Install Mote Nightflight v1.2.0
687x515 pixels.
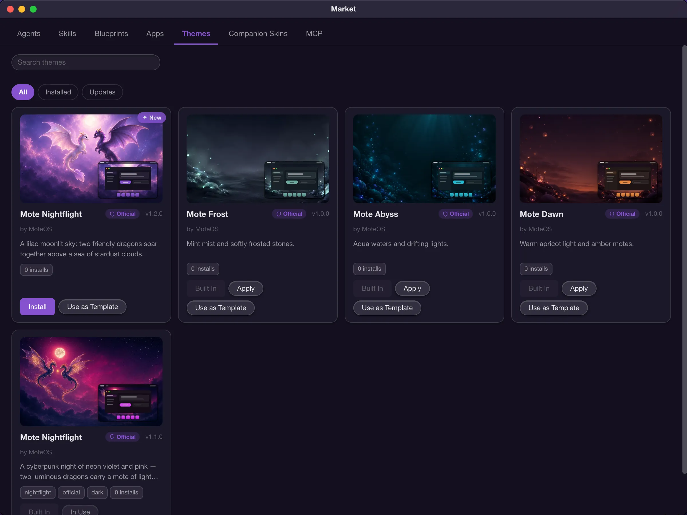point(37,307)
